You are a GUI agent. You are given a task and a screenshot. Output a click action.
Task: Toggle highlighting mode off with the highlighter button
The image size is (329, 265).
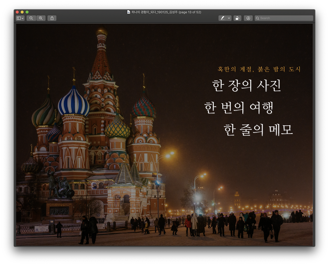coord(223,18)
